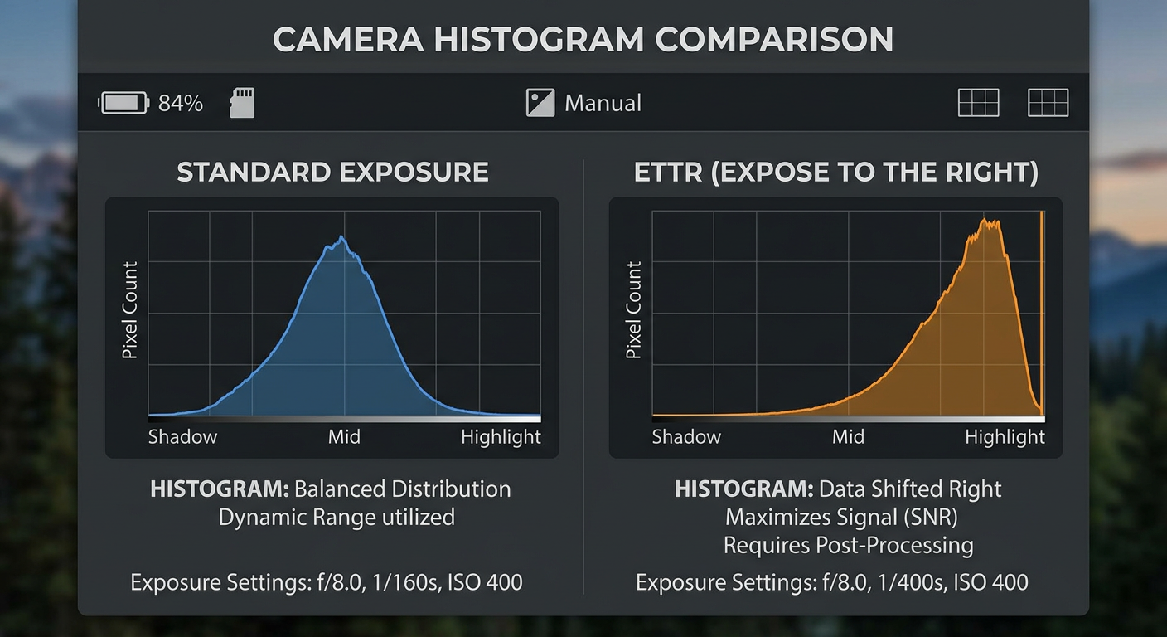Screen dimensions: 1167x637
Task: Click exposure settings reading 1/400s
Action: [x=832, y=582]
